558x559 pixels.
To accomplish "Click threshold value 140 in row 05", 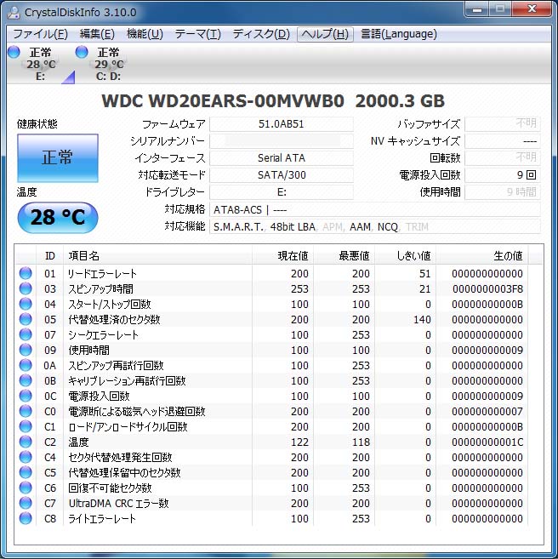I will click(422, 320).
